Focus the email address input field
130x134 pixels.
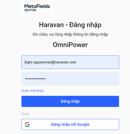[x=70, y=62]
